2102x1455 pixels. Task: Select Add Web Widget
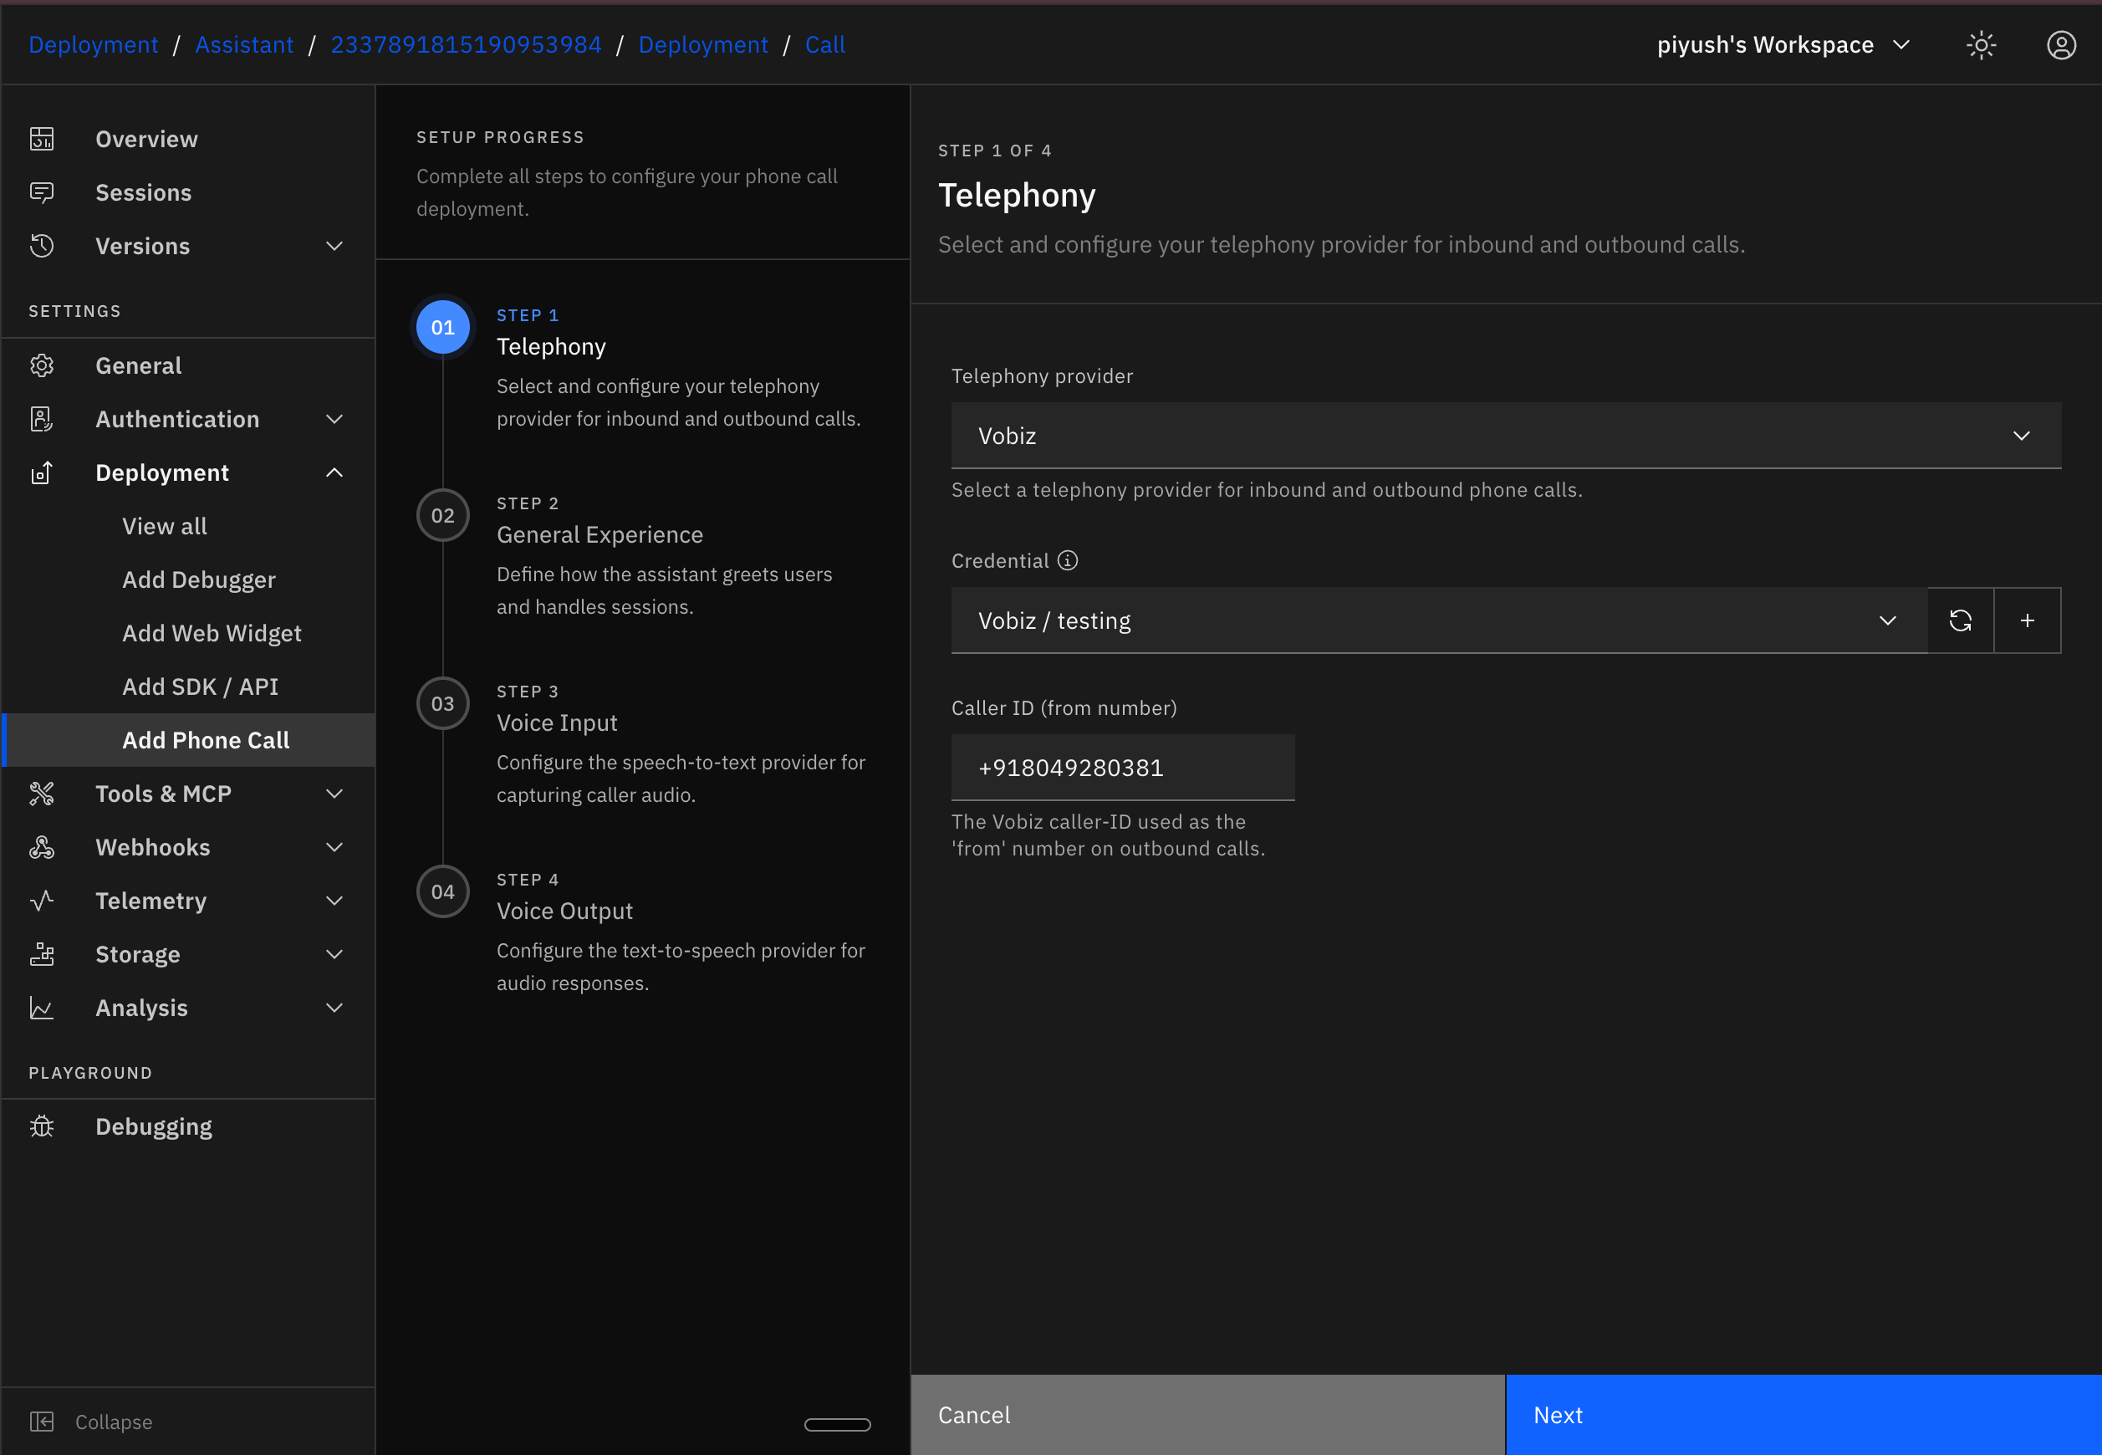188,634
